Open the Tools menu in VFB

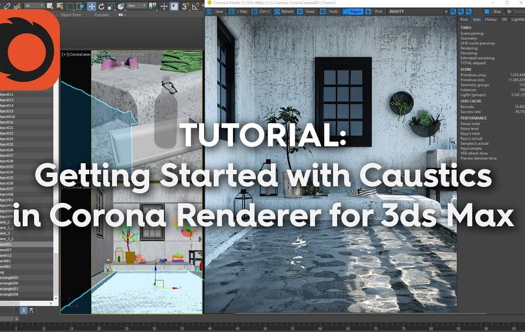click(x=333, y=12)
